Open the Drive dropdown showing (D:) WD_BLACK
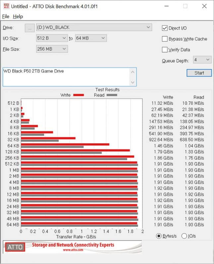The height and width of the screenshot is (264, 214). 94,27
